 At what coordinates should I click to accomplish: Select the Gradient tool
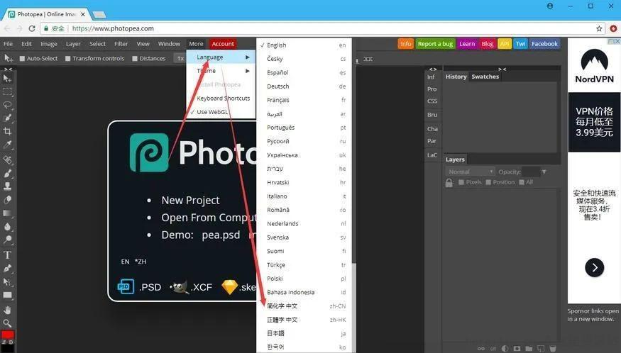8,213
